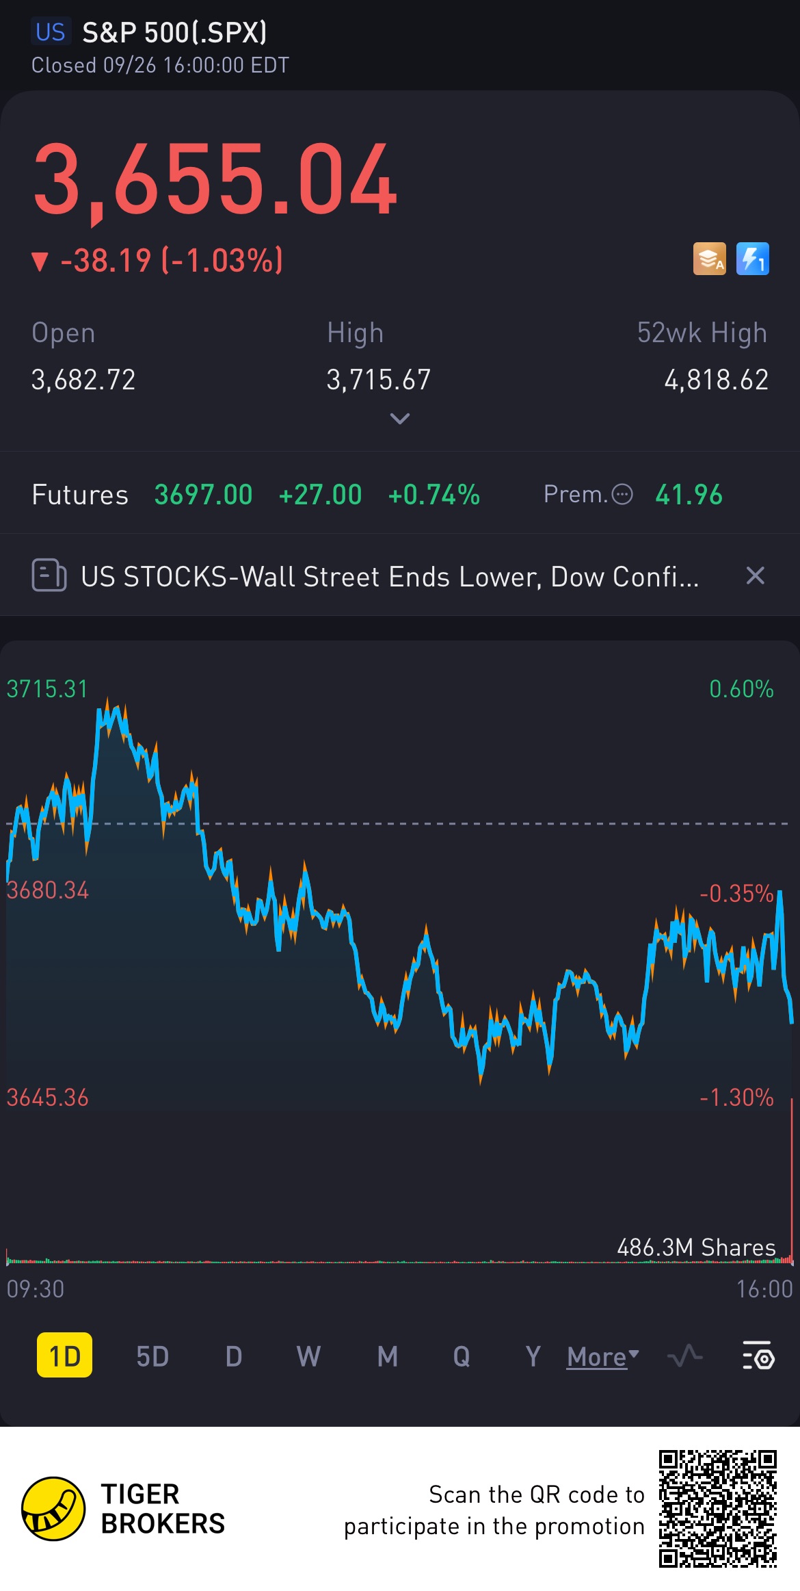Screen dimensions: 800x1591
Task: Open chart display settings icon
Action: click(x=758, y=1356)
